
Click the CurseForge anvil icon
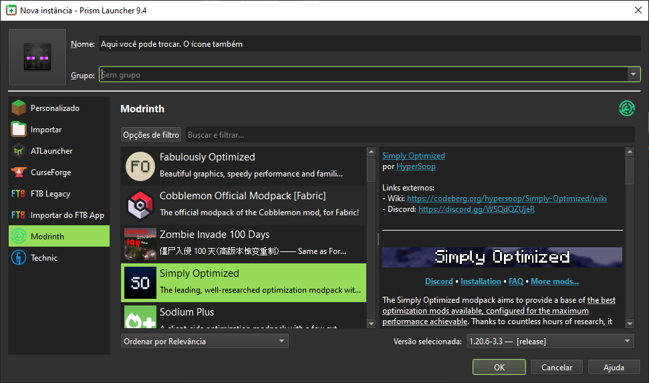[19, 172]
